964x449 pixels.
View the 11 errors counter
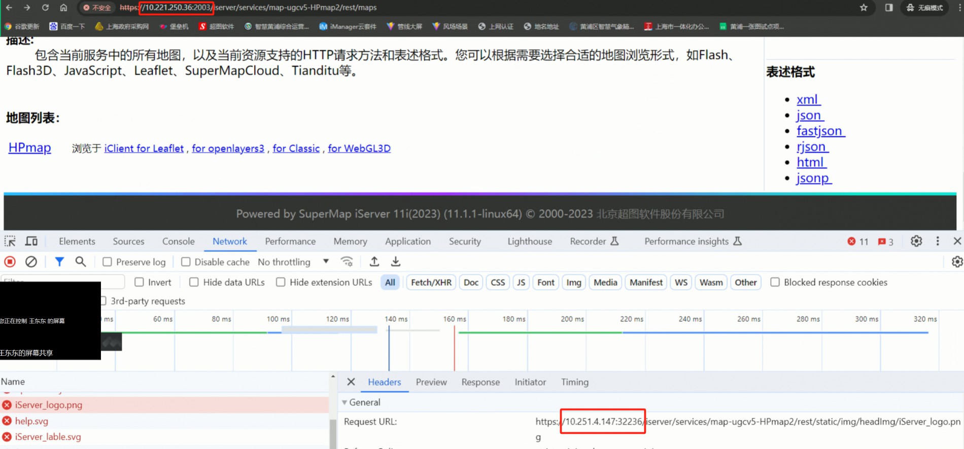(x=858, y=242)
